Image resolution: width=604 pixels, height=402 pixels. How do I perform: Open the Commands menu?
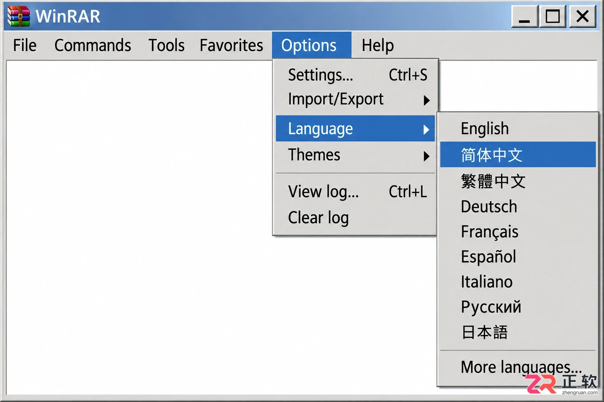[x=93, y=45]
